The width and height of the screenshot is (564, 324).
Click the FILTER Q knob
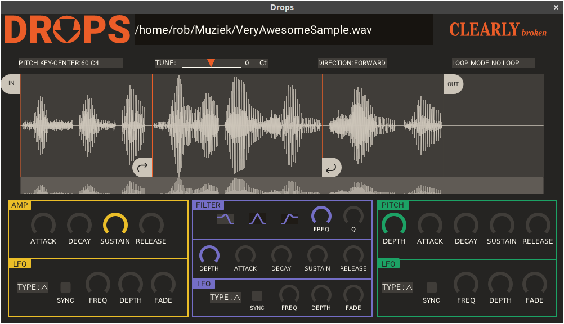point(353,215)
